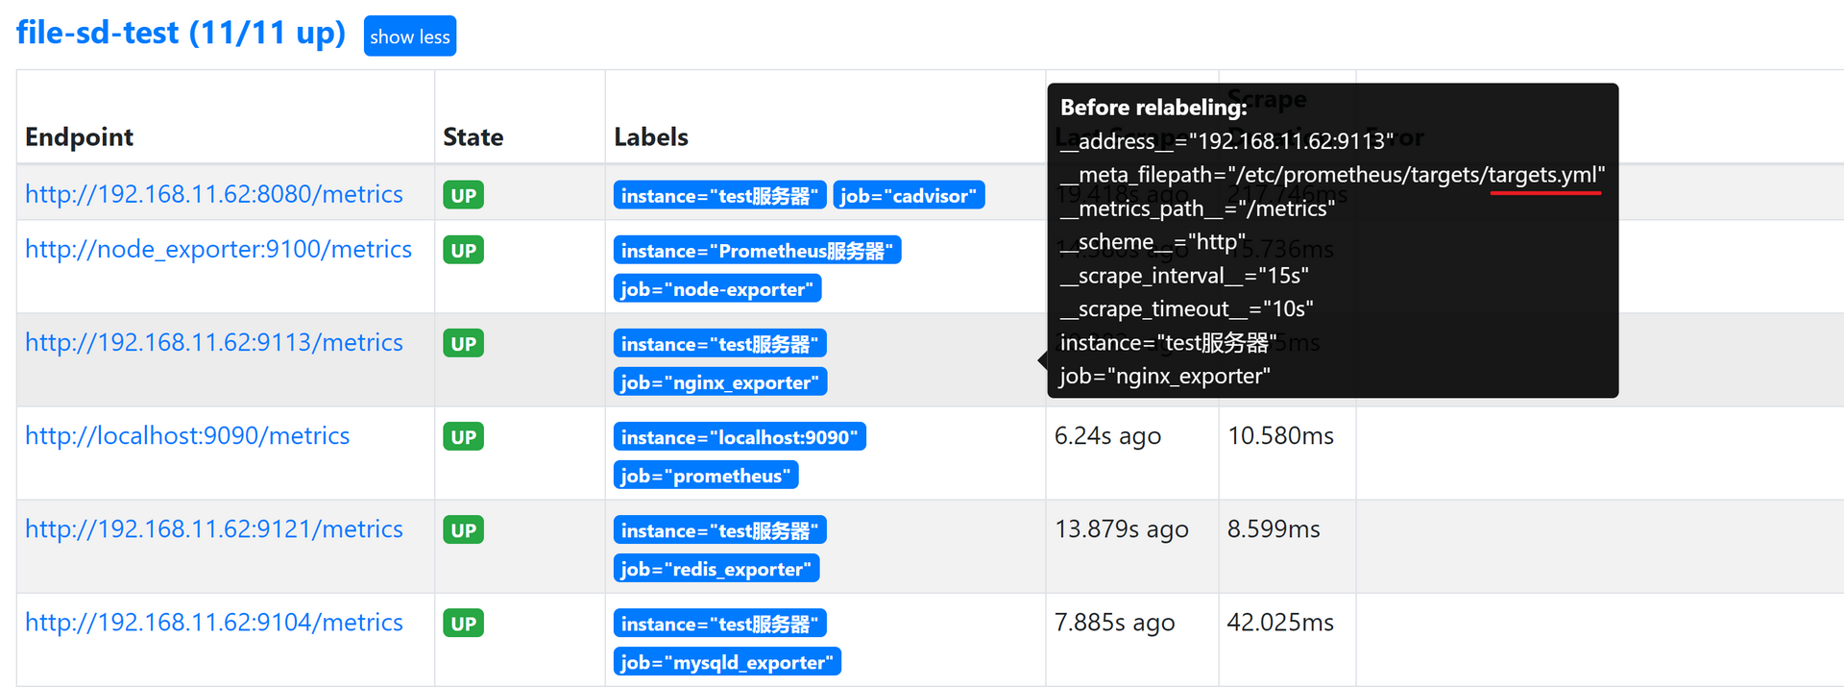Click __scheme__="http" line in tooltip

(x=1152, y=242)
